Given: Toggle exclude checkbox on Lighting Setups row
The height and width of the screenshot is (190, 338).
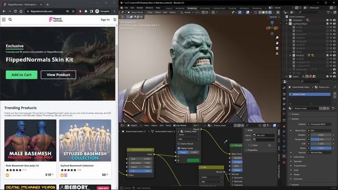Looking at the screenshot, I should [x=327, y=24].
